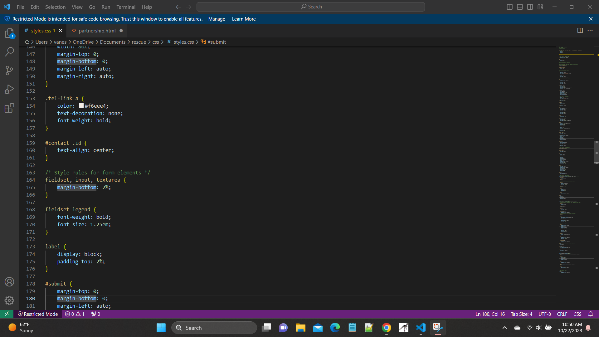The height and width of the screenshot is (337, 599).
Task: Click the #f6eee4 color swatch
Action: tap(81, 106)
